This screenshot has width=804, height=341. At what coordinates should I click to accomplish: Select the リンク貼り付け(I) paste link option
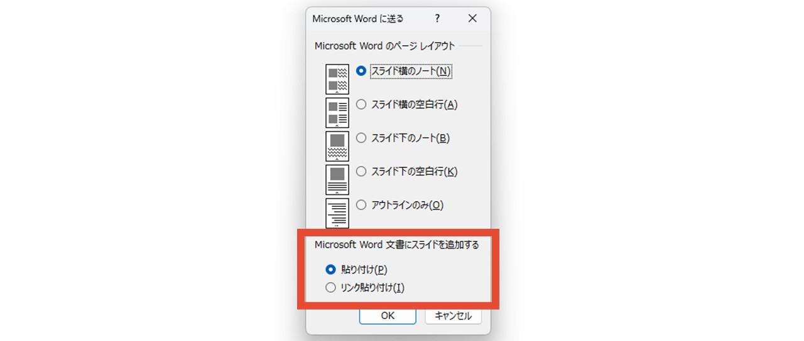point(365,288)
